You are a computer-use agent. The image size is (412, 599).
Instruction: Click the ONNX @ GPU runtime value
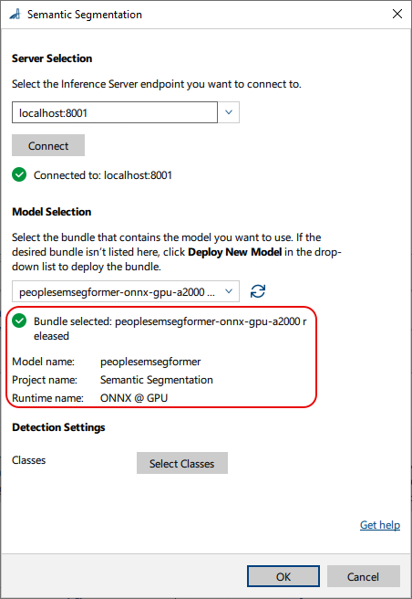point(134,398)
